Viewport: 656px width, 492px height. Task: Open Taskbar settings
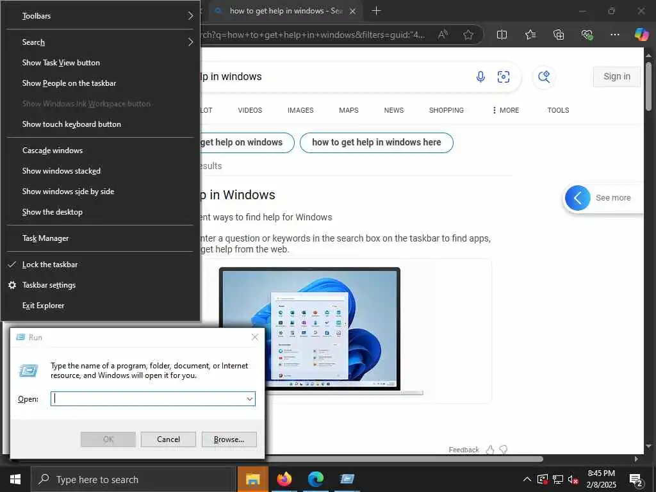tap(101, 285)
